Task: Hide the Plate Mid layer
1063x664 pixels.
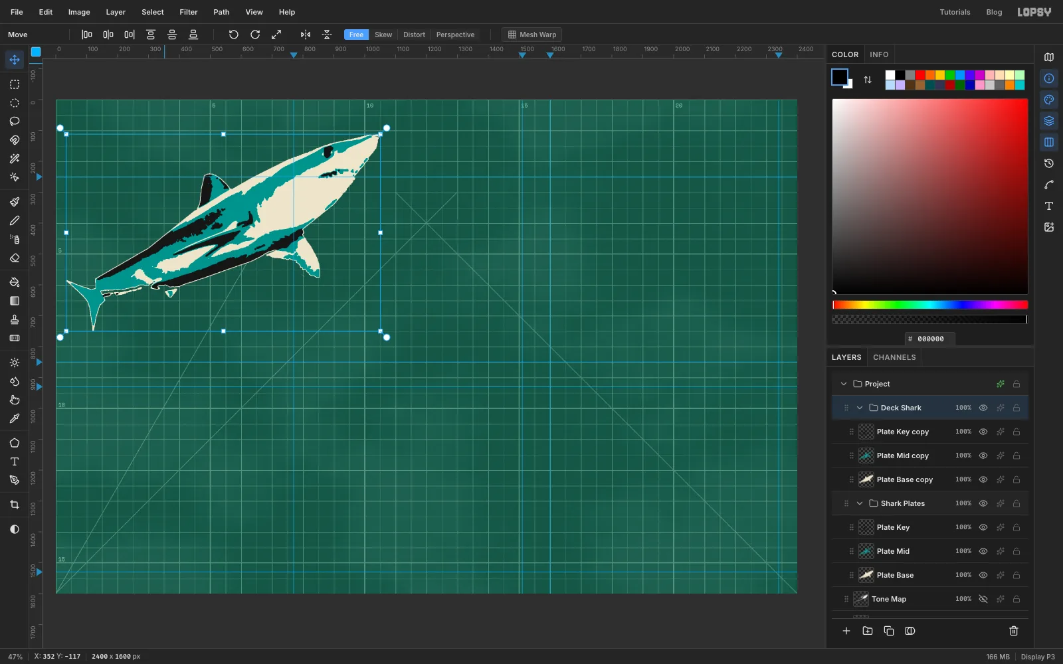Action: click(983, 551)
